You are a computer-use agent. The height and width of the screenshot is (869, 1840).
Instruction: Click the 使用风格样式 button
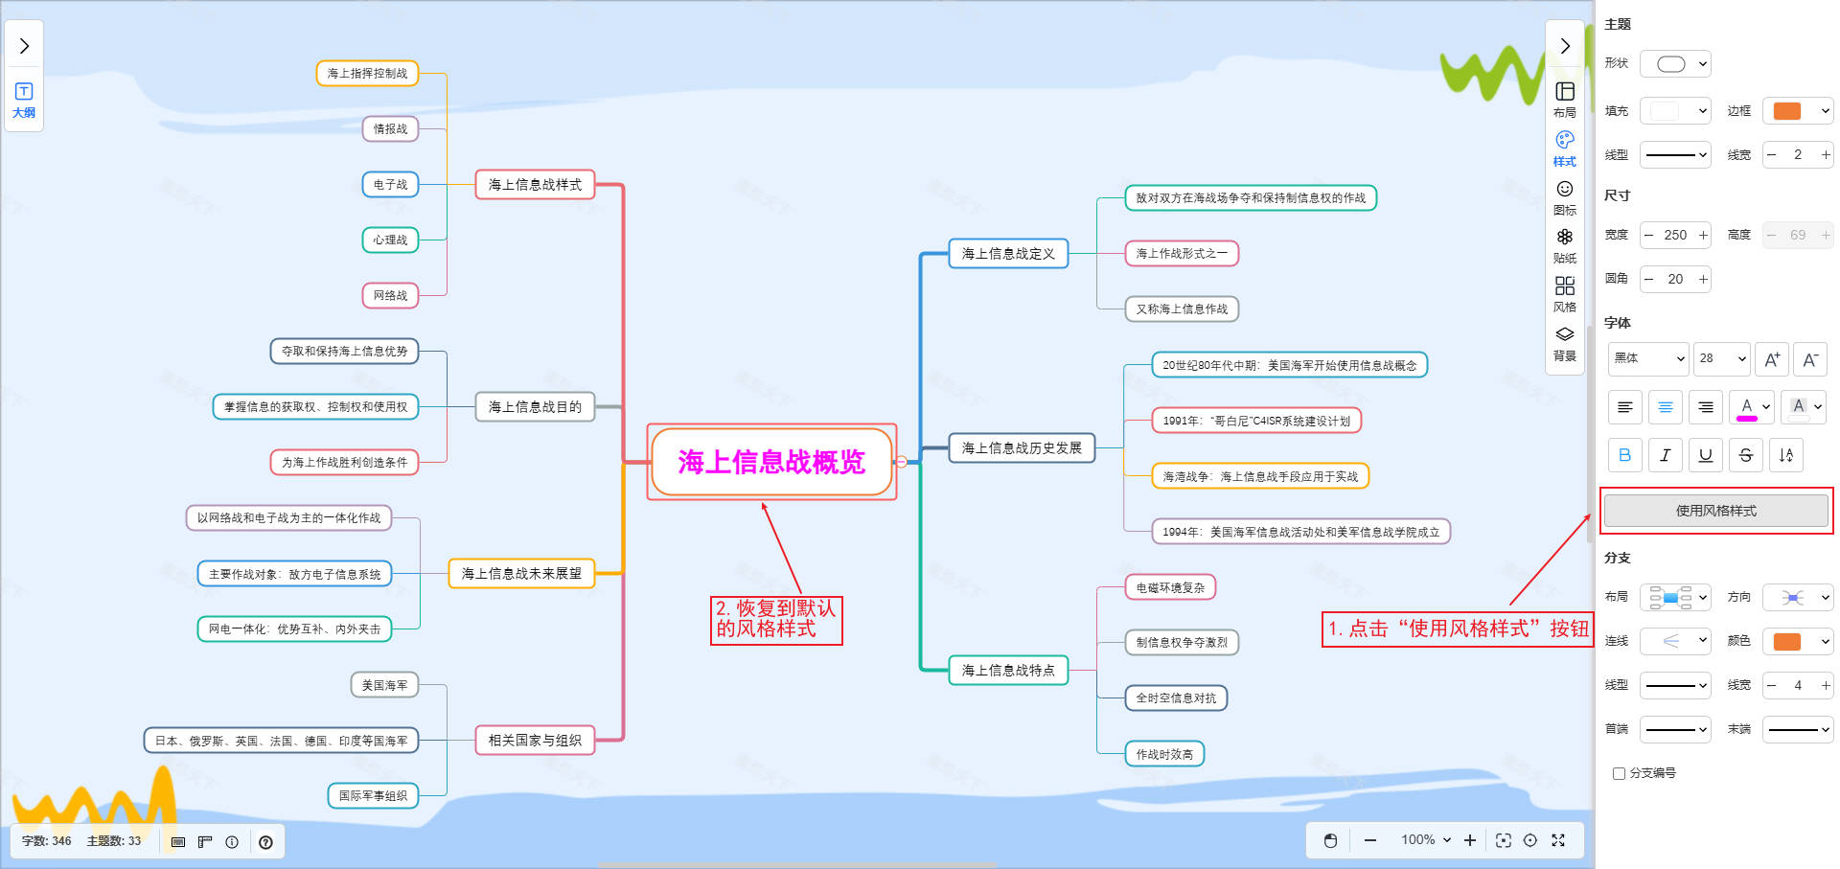pos(1715,511)
